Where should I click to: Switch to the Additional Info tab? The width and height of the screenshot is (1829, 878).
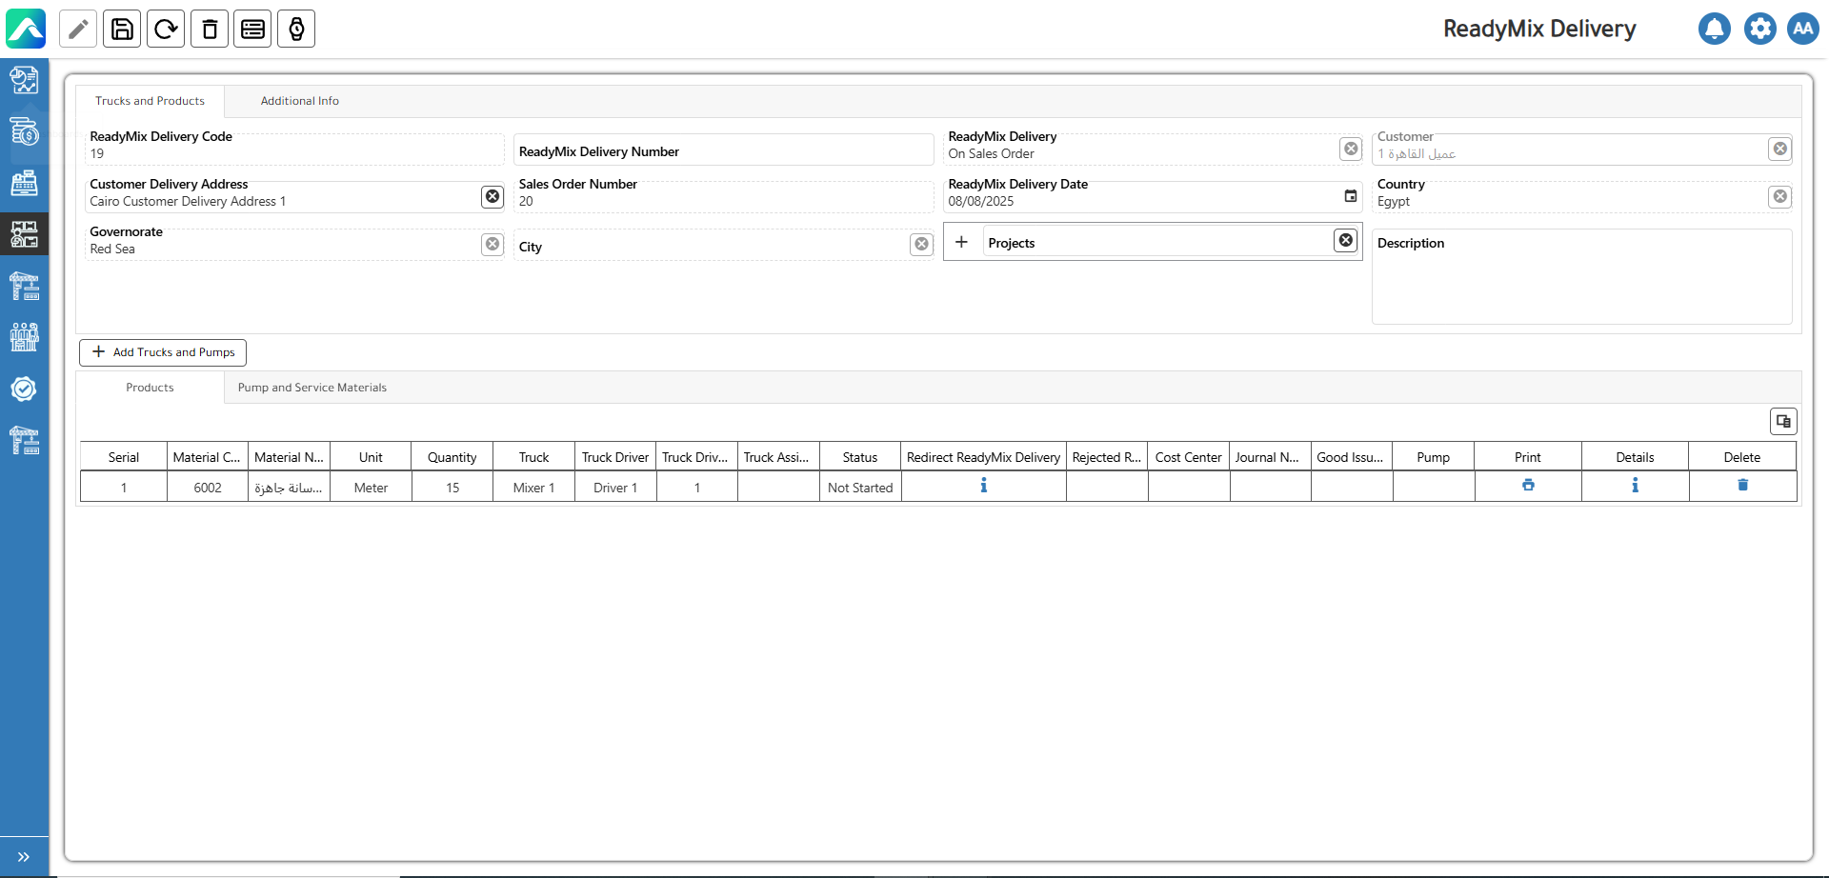[x=299, y=101]
